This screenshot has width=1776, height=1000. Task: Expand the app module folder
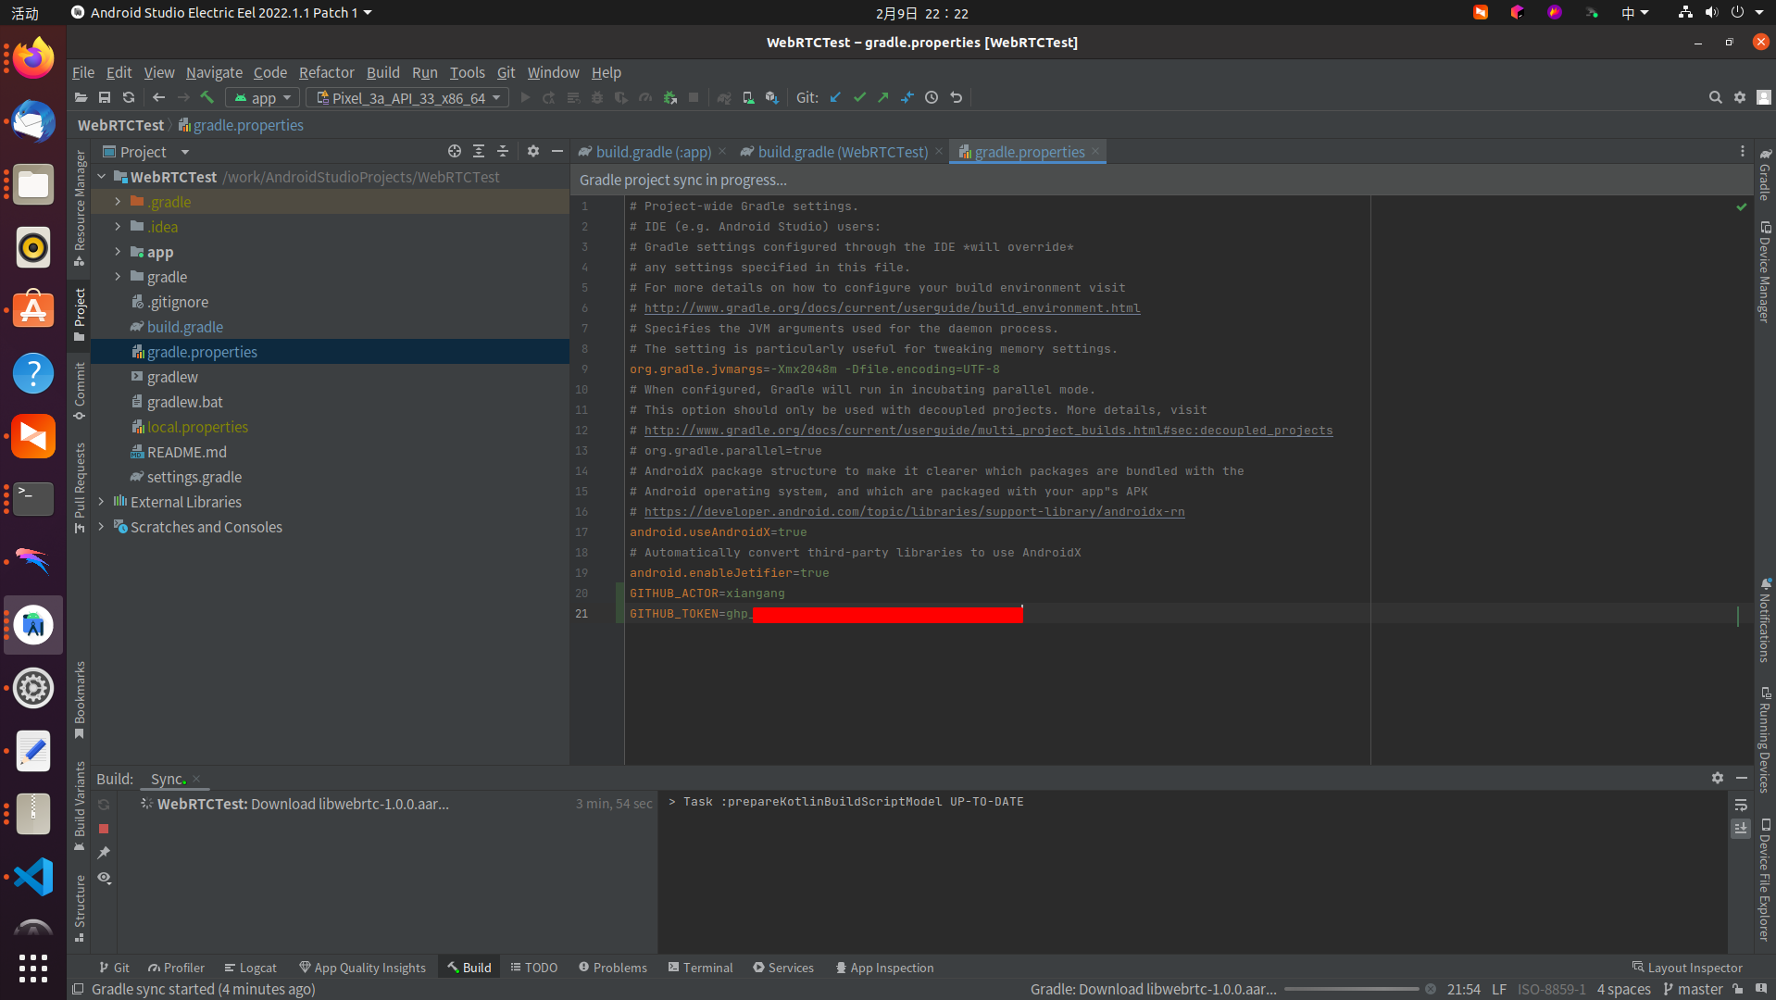coord(118,252)
